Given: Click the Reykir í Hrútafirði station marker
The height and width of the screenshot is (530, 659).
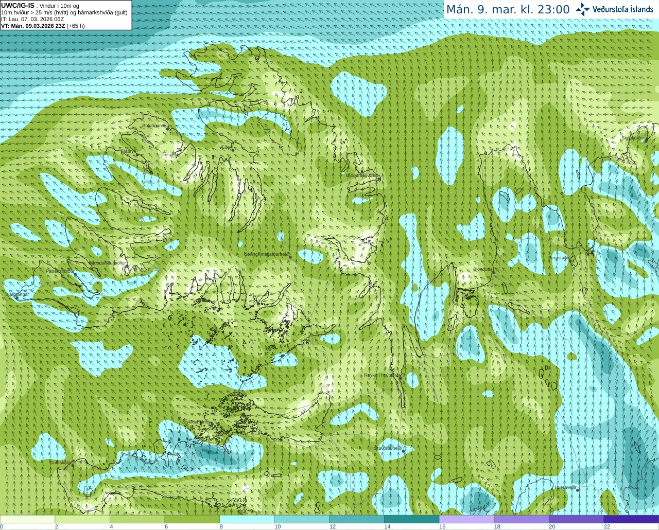Looking at the screenshot, I should (x=401, y=378).
